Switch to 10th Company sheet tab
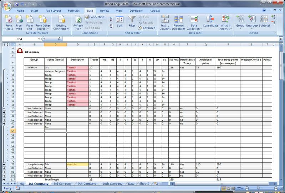 (x=112, y=184)
